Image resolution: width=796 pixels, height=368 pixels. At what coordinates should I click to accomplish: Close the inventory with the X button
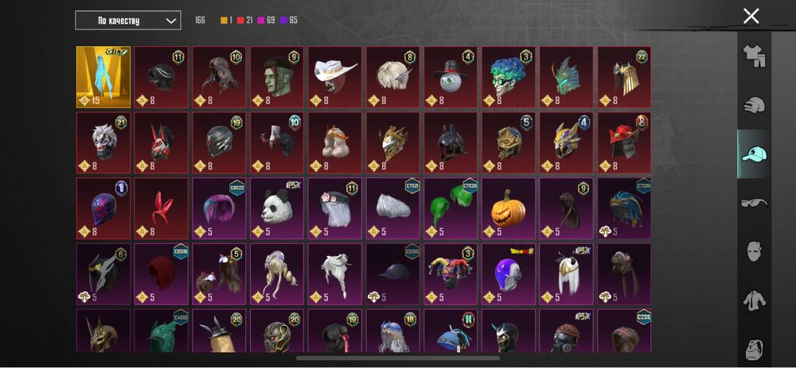pos(751,16)
